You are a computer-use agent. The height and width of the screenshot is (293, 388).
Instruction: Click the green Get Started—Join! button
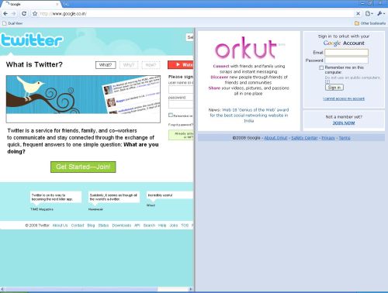[83, 167]
